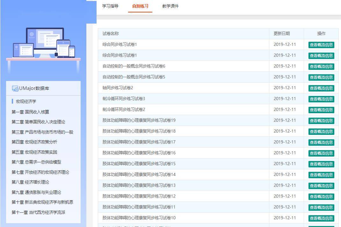
Task: Open 第二章 简单国民收入决定理论 chapter
Action: pos(38,122)
